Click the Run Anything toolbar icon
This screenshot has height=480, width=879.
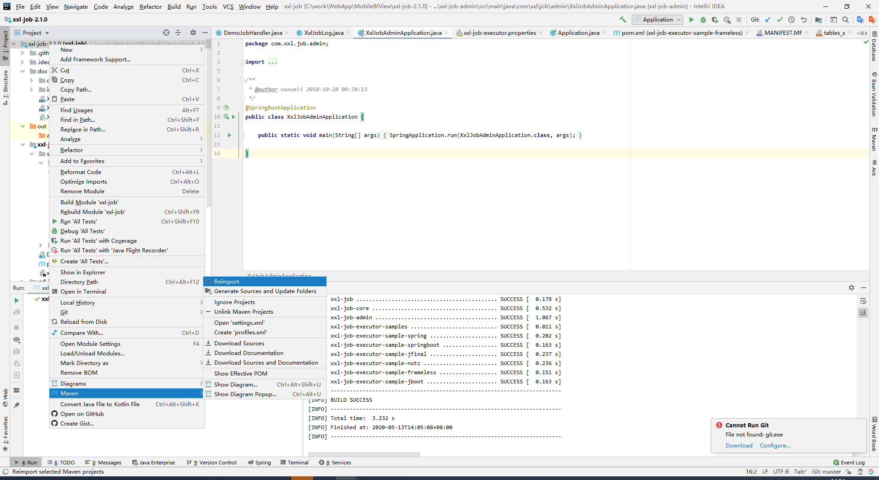[x=834, y=20]
